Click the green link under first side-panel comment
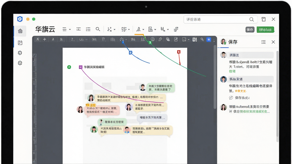Image resolution: width=292 pixels, height=164 pixels. tap(232, 71)
